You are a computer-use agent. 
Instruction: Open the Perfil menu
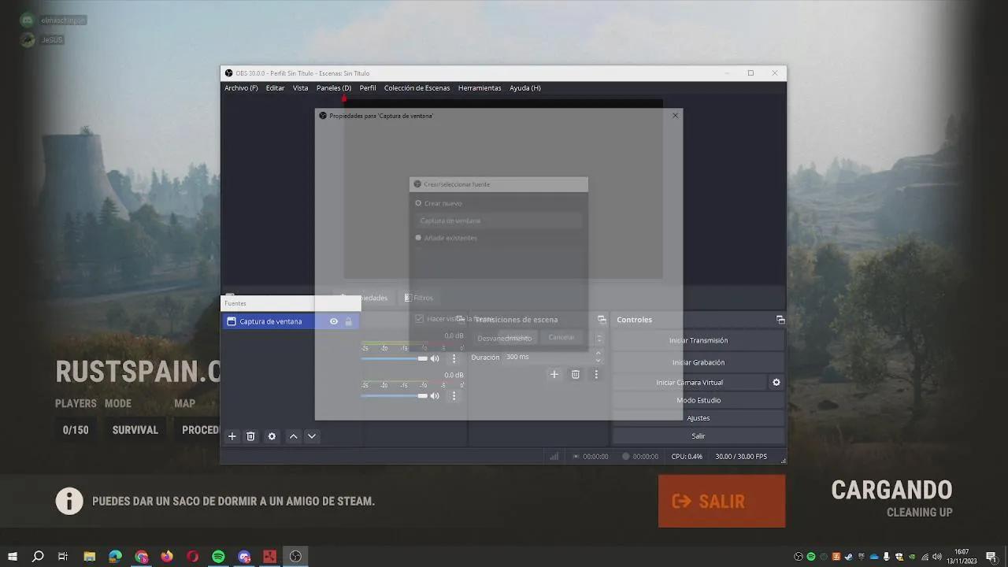tap(368, 88)
